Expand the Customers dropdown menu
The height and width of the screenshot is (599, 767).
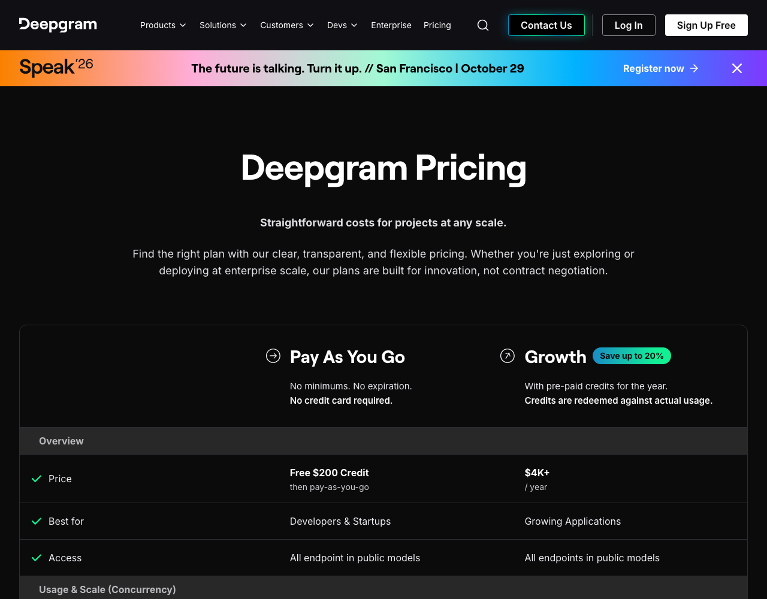pyautogui.click(x=287, y=25)
